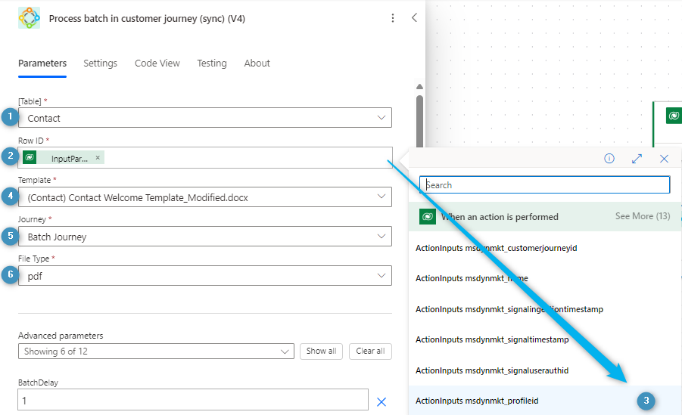The image size is (682, 415).
Task: Click the Show all button
Action: (321, 351)
